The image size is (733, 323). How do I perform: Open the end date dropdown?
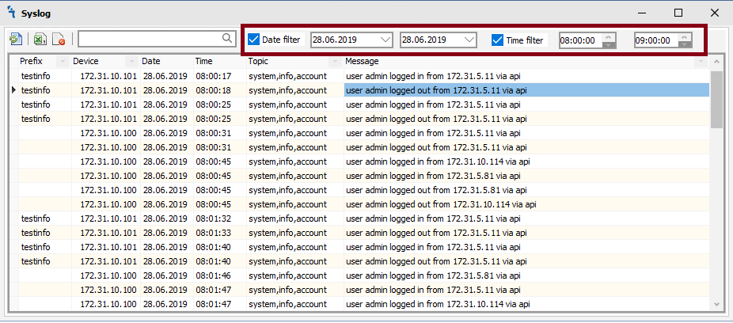click(469, 40)
